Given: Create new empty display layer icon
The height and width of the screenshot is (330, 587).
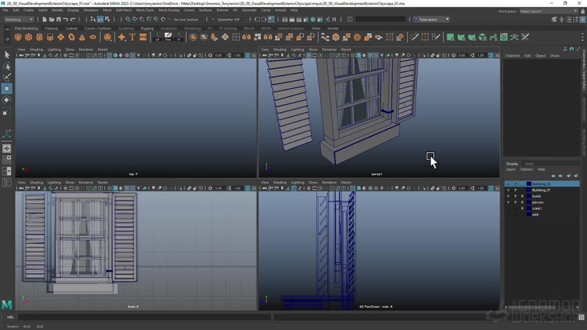Looking at the screenshot, I should coord(569,175).
